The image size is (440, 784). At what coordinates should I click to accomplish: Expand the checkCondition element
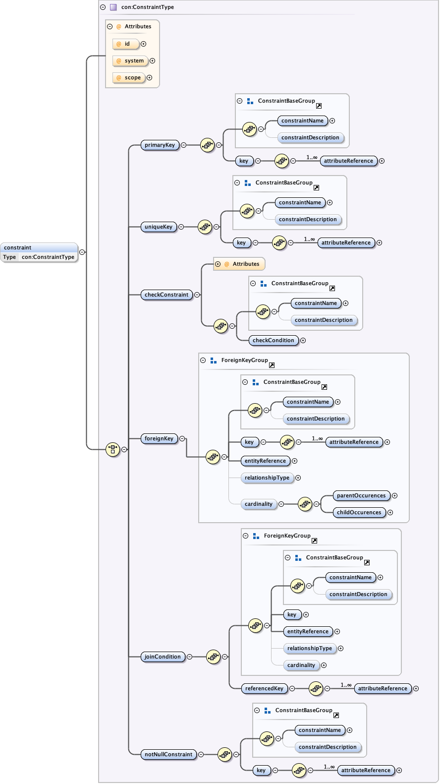303,341
